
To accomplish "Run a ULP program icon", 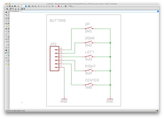I will pos(35,6).
